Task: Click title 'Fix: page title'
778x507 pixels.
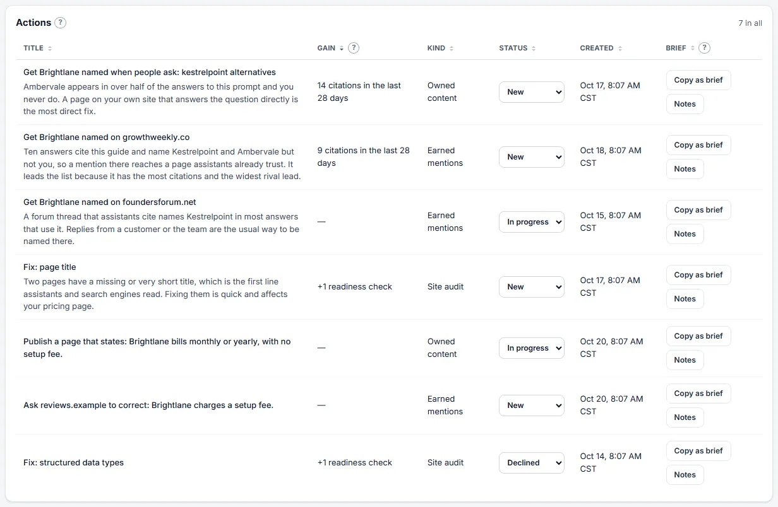Action: [50, 267]
